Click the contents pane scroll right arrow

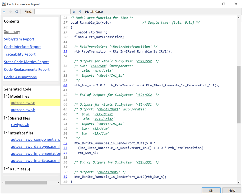coord(58,183)
